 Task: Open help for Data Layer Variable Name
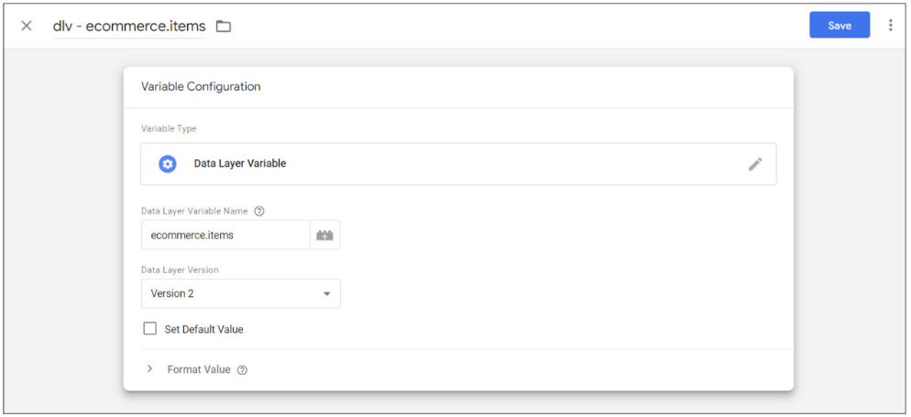(x=259, y=212)
